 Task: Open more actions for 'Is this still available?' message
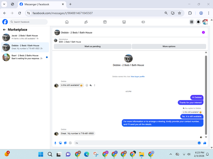tap(95, 85)
